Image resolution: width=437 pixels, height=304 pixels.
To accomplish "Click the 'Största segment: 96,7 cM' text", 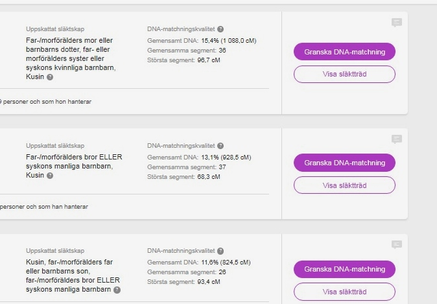I will 183,60.
